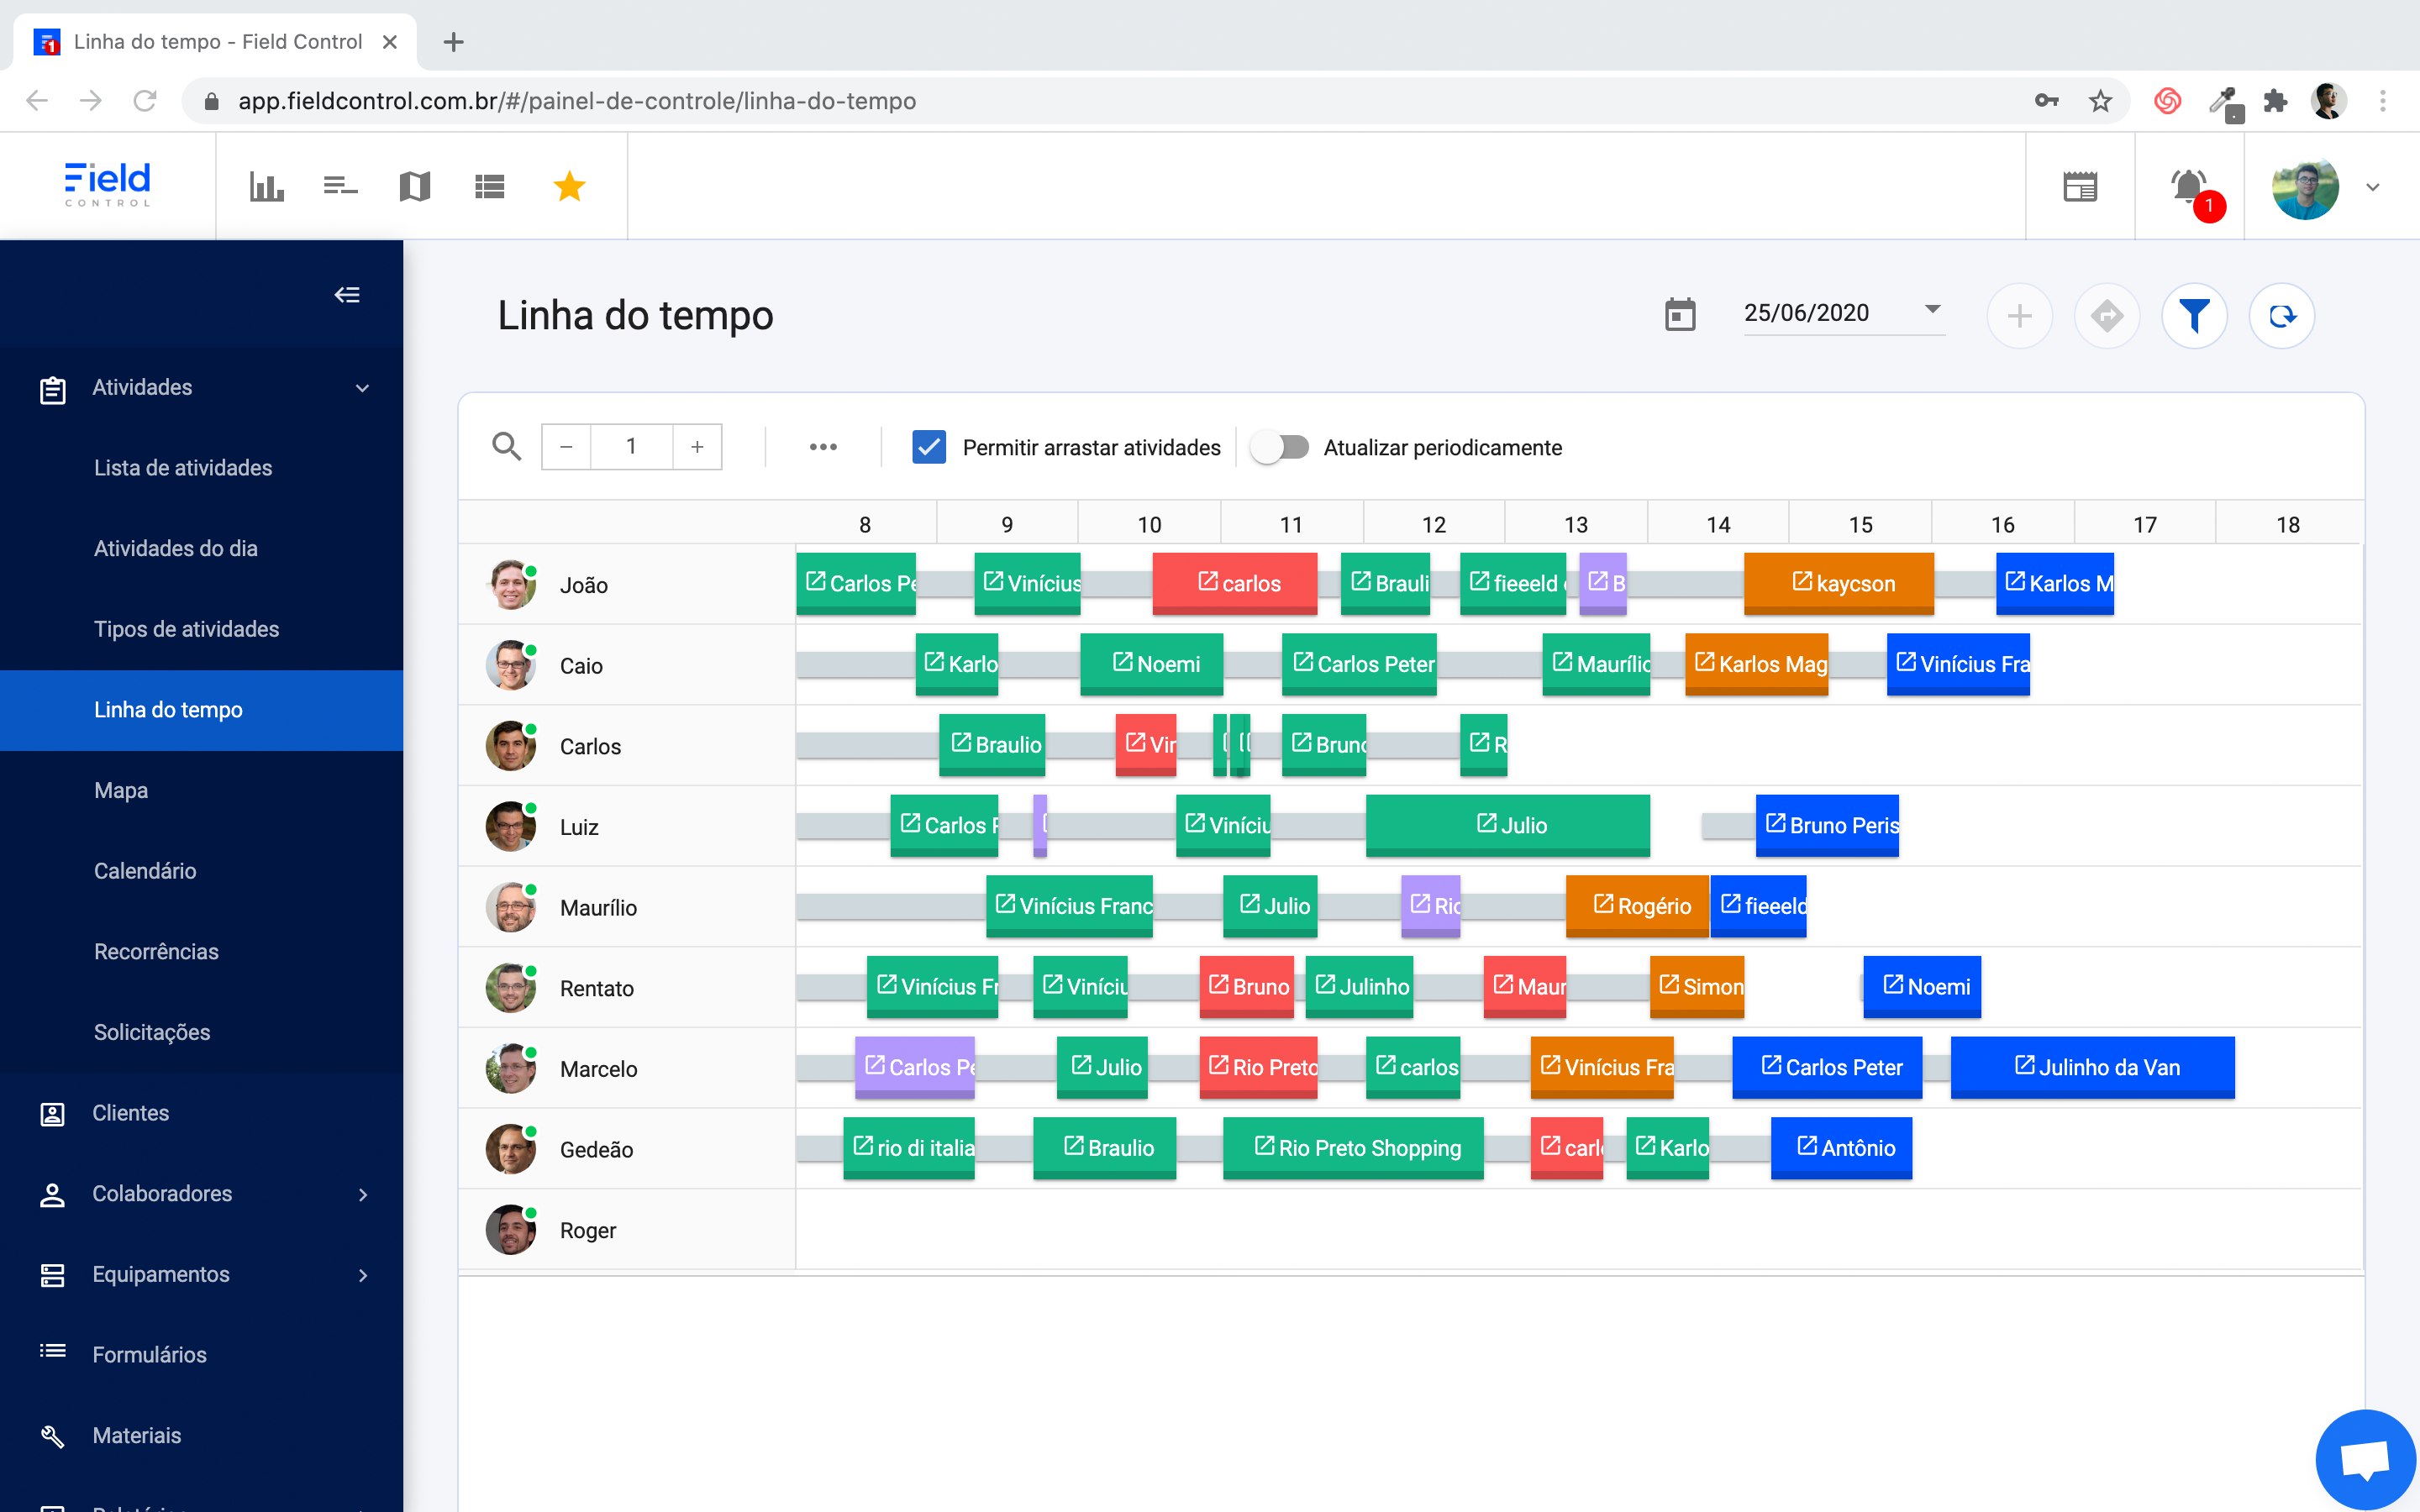Open notifications bell with red badge
Screen dimensions: 2420x1512
coord(2190,188)
